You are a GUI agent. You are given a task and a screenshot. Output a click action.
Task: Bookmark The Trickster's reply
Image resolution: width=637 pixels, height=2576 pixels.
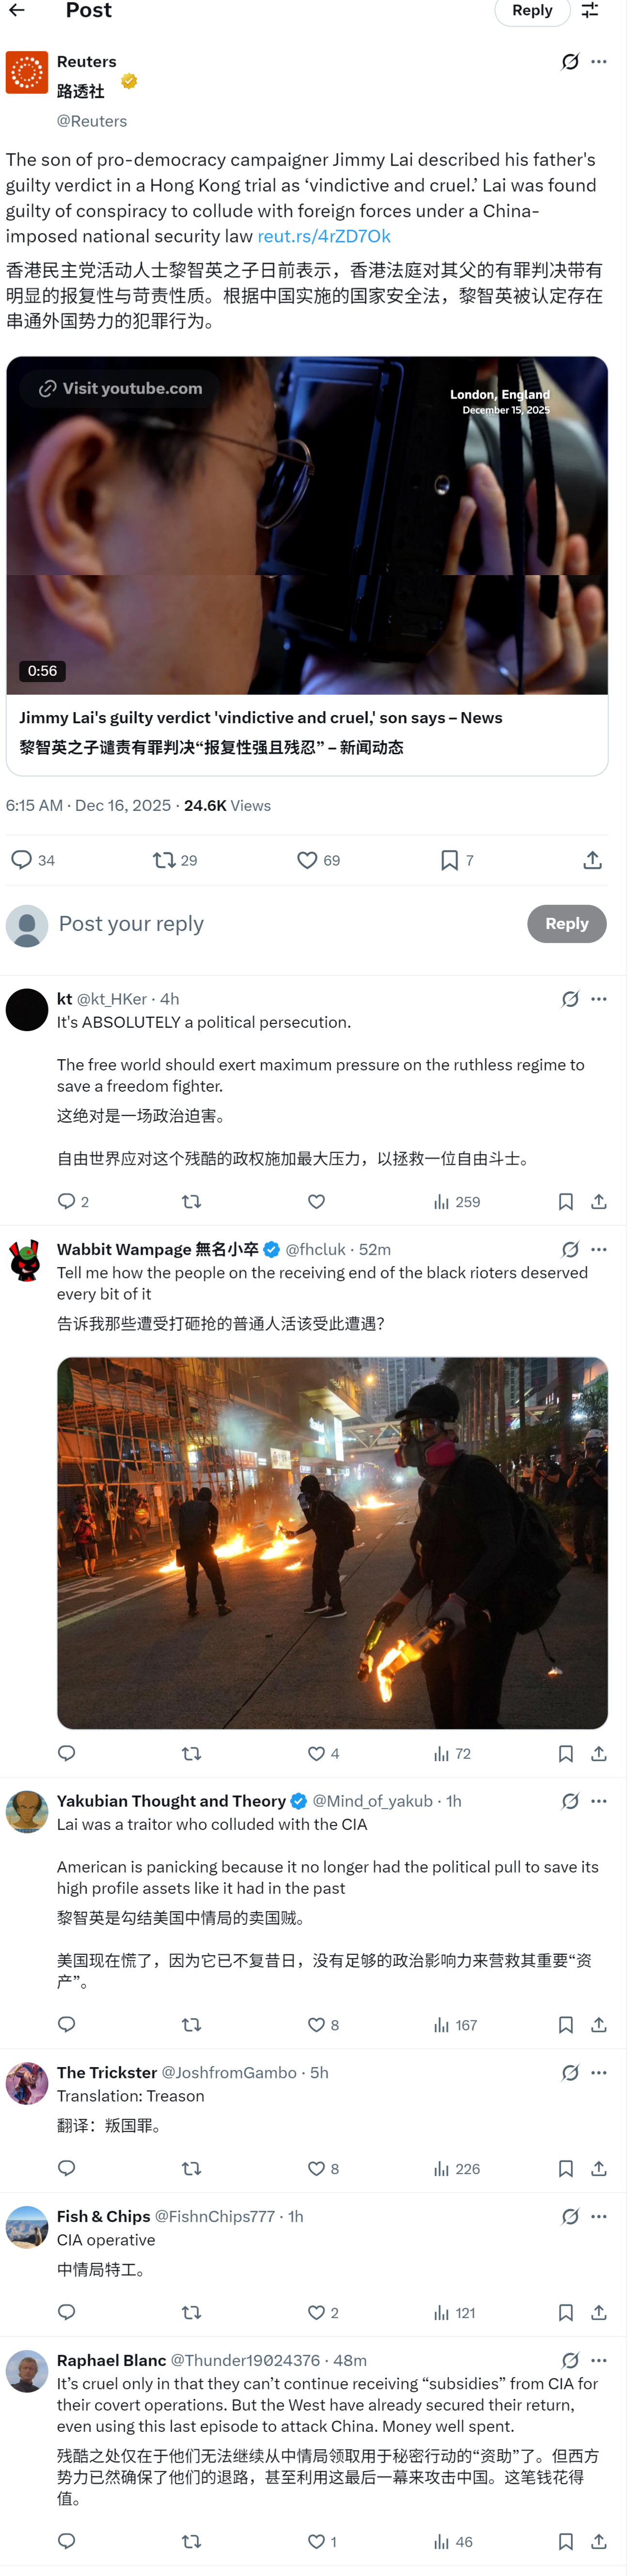(x=574, y=2199)
